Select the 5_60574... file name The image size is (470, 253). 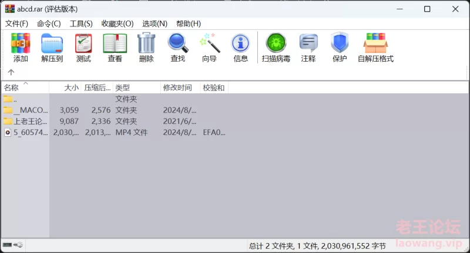pos(31,132)
